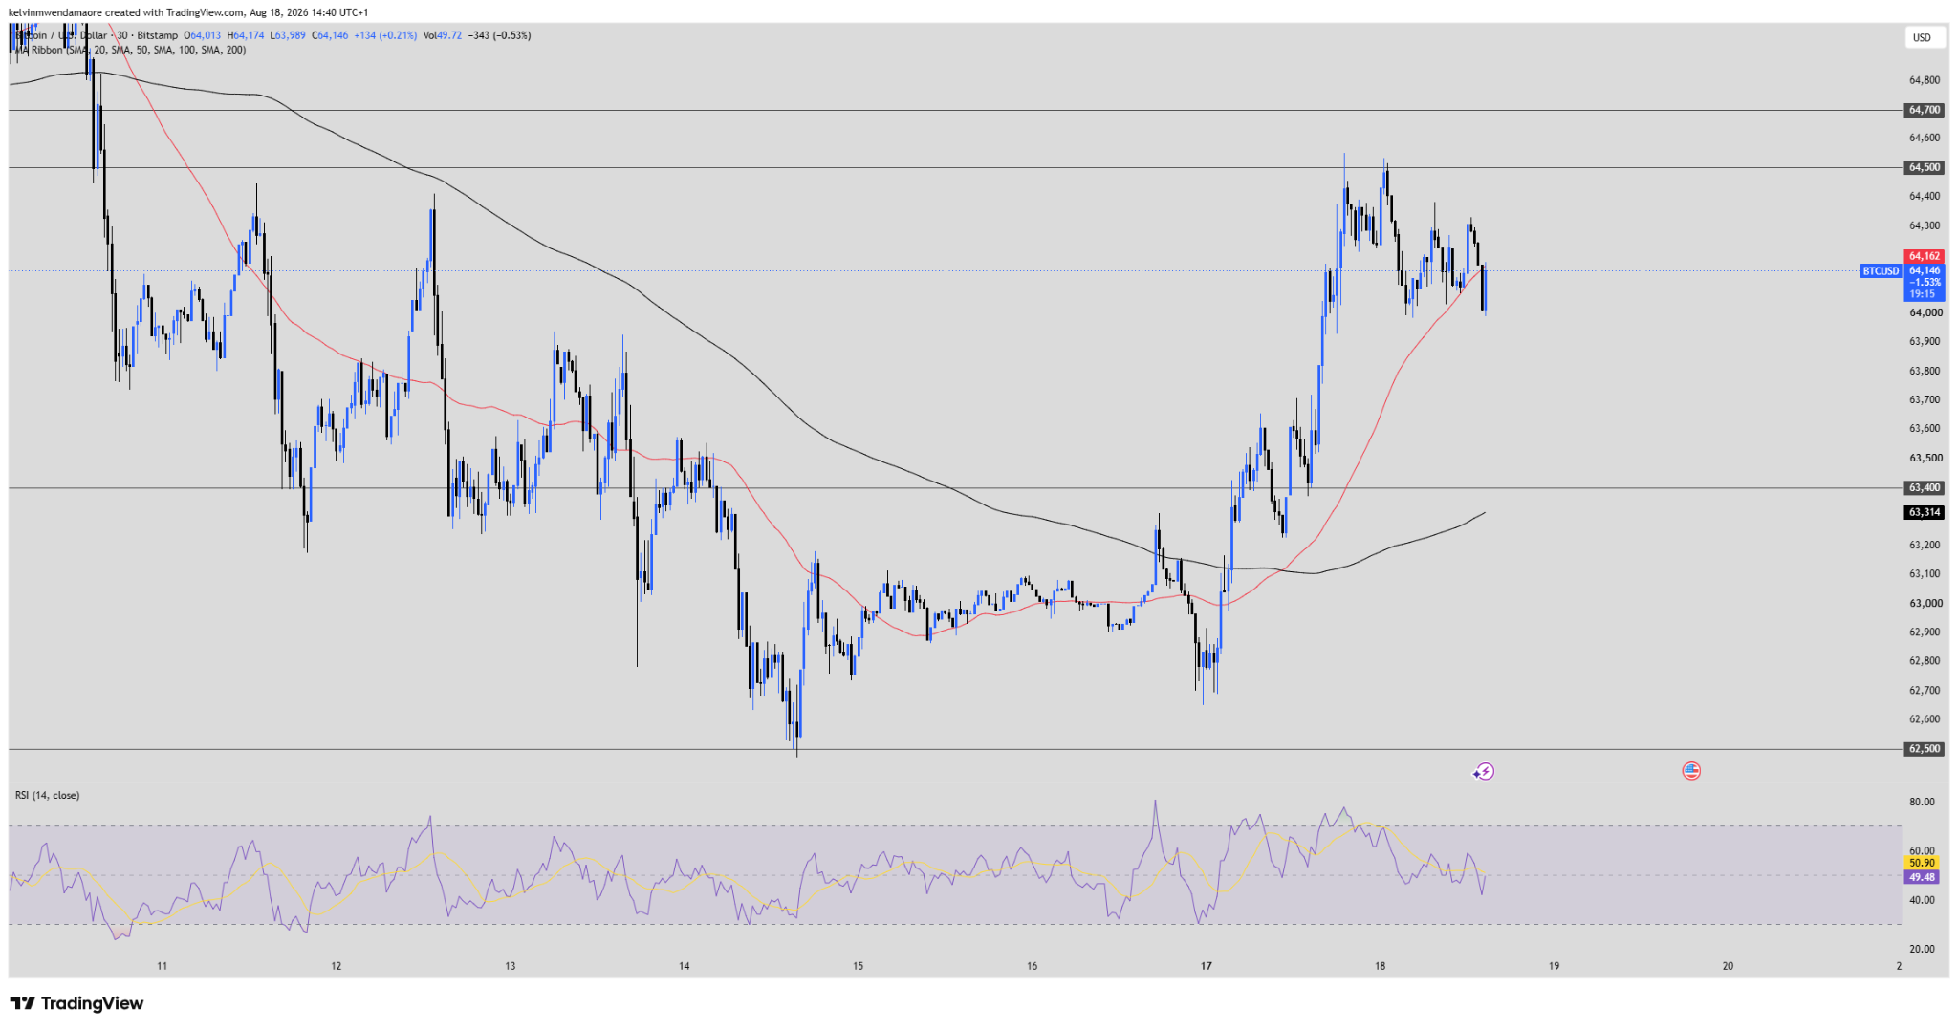Select the RSI (14, close) indicator label
The image size is (1958, 1029).
pos(47,795)
